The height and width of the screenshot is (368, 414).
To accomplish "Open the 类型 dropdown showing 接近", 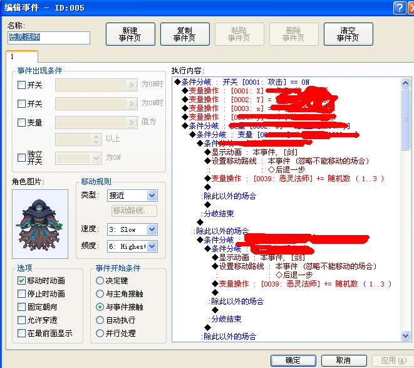I will [x=132, y=196].
